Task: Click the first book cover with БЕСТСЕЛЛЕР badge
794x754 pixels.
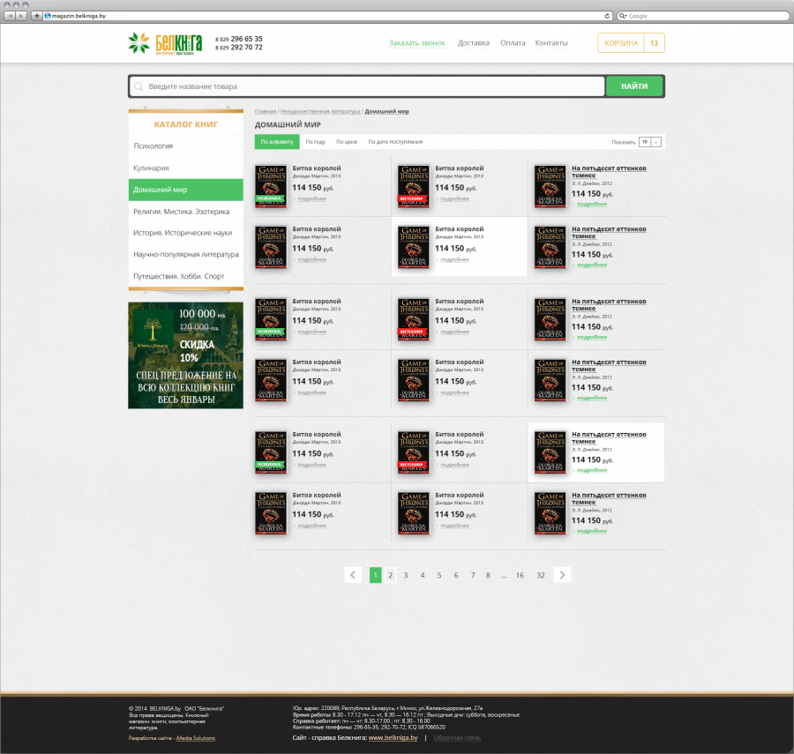Action: point(414,186)
